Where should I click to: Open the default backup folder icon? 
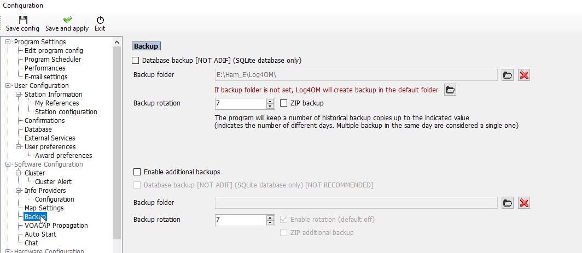click(x=450, y=90)
